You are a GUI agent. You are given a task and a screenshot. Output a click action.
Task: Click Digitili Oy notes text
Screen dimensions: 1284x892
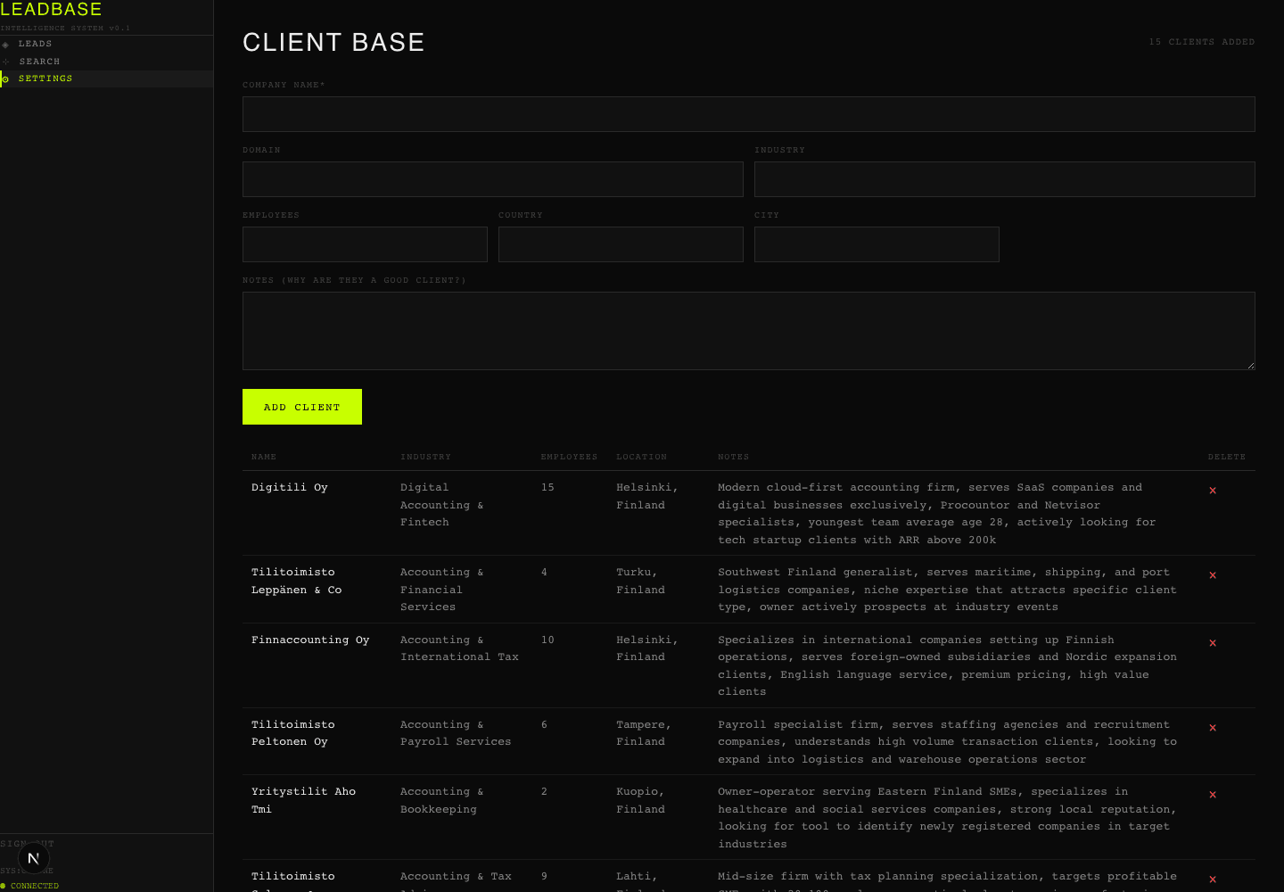936,514
